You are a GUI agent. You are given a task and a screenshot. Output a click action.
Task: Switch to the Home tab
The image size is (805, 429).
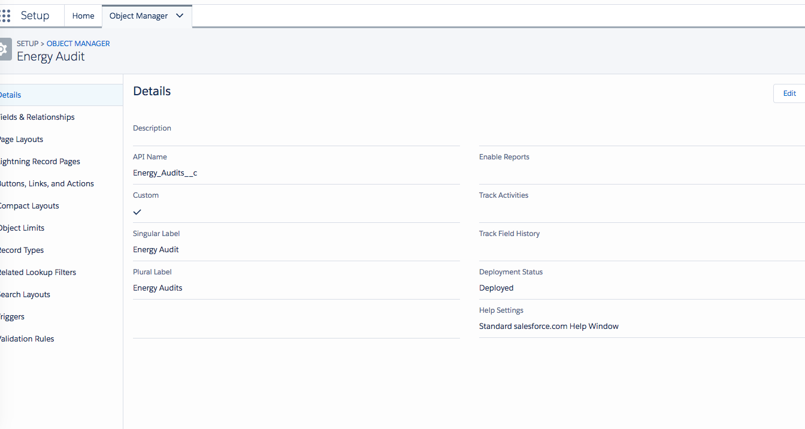click(x=83, y=16)
